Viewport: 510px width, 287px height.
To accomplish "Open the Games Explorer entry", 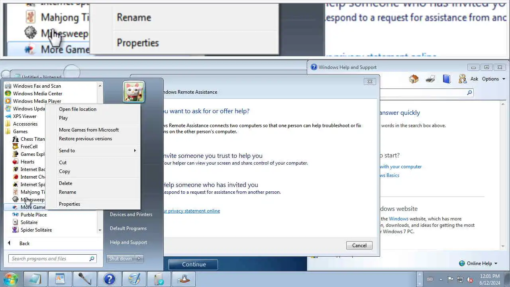I will tap(29, 154).
